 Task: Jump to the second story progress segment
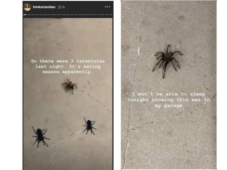[x=29, y=15]
